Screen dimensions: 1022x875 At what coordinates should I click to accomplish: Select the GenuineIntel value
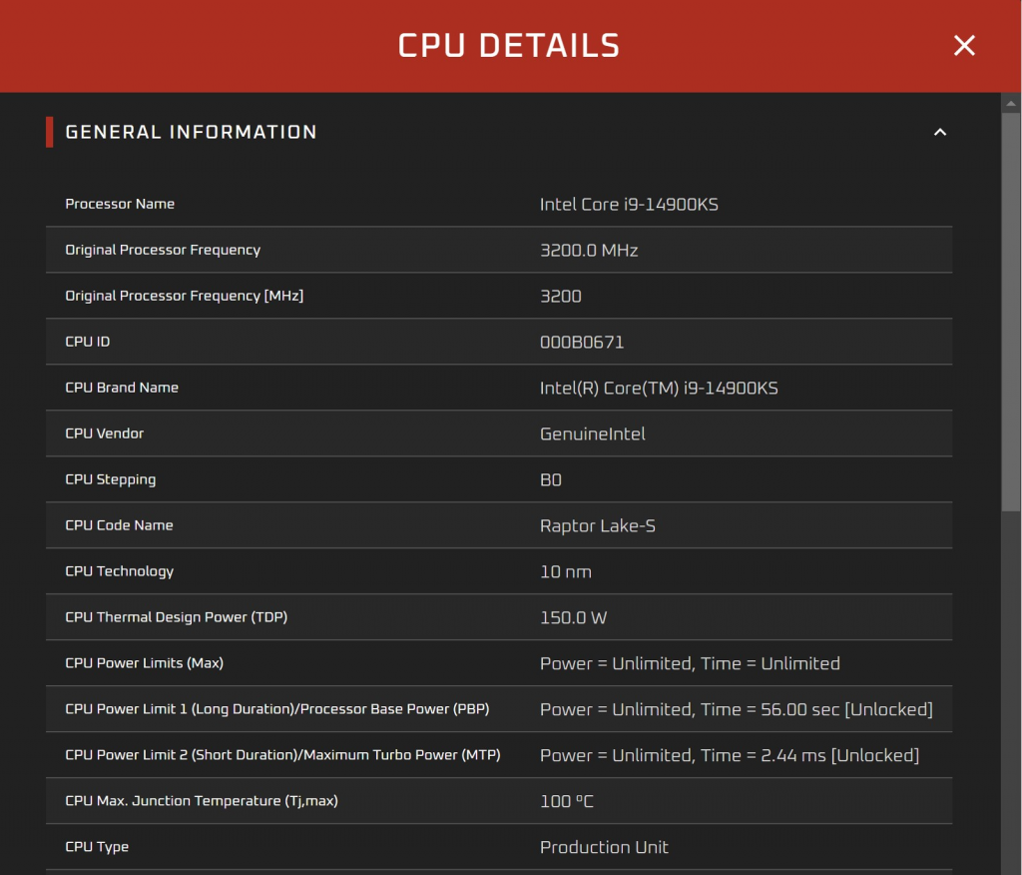click(x=593, y=434)
